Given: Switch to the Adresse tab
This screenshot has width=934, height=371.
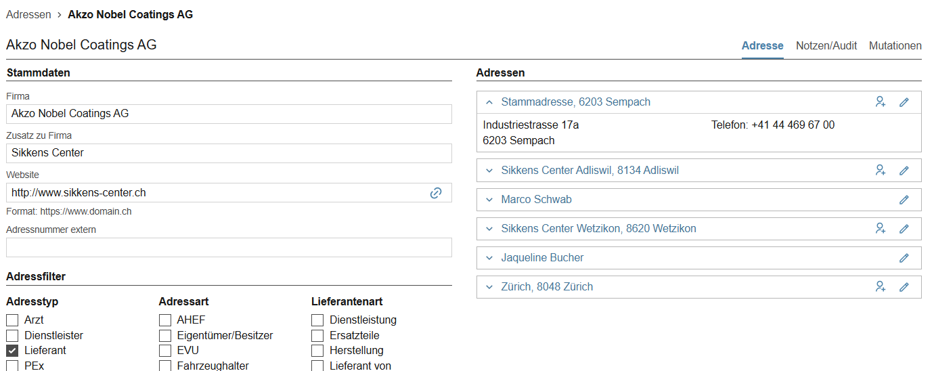Looking at the screenshot, I should (763, 46).
